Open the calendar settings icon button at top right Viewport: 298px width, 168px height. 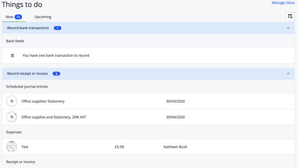(x=290, y=16)
